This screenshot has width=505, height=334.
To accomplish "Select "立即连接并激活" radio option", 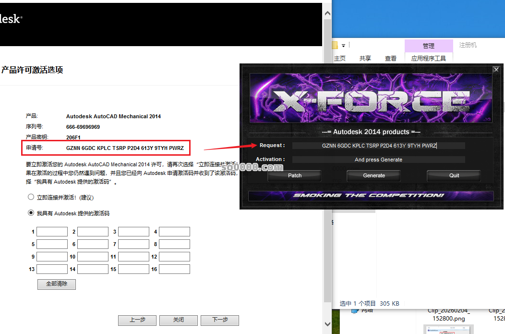I will click(x=31, y=197).
